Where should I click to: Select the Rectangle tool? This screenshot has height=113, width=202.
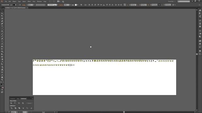pyautogui.click(x=2, y=31)
